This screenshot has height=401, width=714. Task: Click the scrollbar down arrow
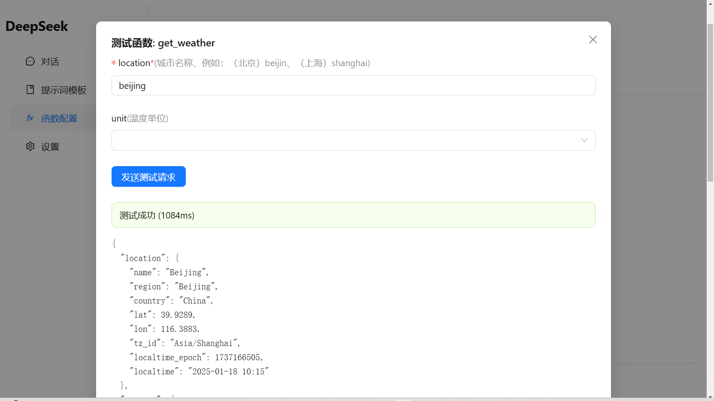[710, 397]
